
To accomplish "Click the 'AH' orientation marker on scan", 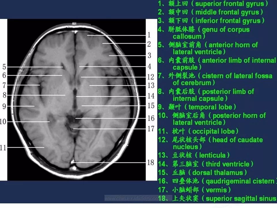I will click(74, 23).
